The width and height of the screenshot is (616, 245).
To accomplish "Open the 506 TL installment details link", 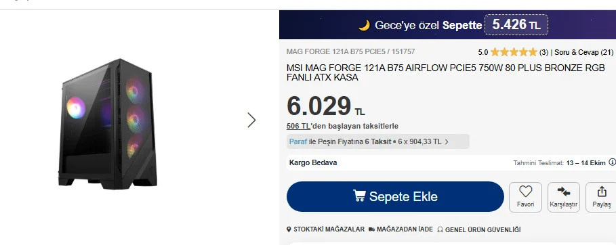I will 298,126.
